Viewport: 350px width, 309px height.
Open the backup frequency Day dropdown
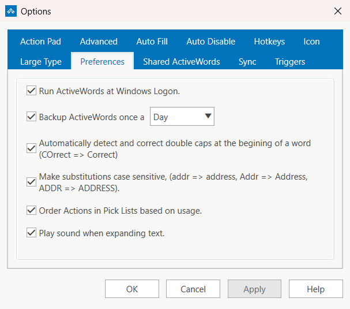182,116
